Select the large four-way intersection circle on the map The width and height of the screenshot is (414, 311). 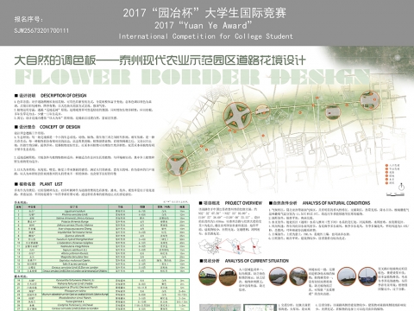tap(237, 116)
